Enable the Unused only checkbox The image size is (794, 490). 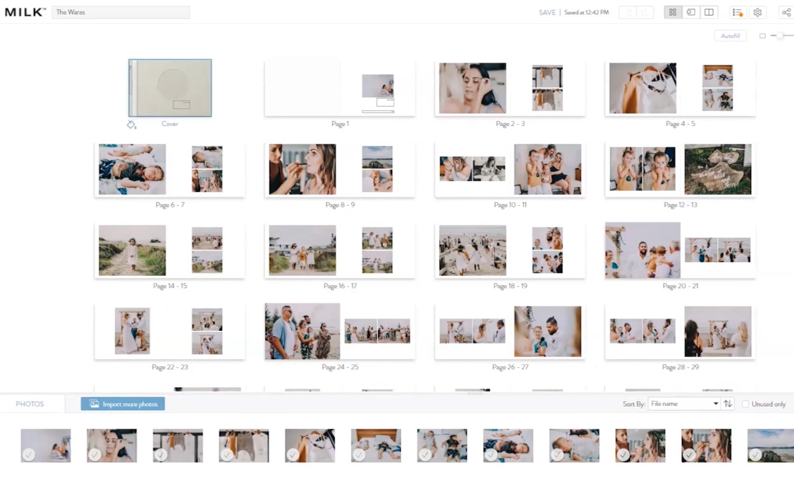745,404
